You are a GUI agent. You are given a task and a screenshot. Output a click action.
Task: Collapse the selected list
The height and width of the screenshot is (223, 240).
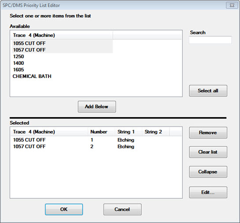(208, 172)
